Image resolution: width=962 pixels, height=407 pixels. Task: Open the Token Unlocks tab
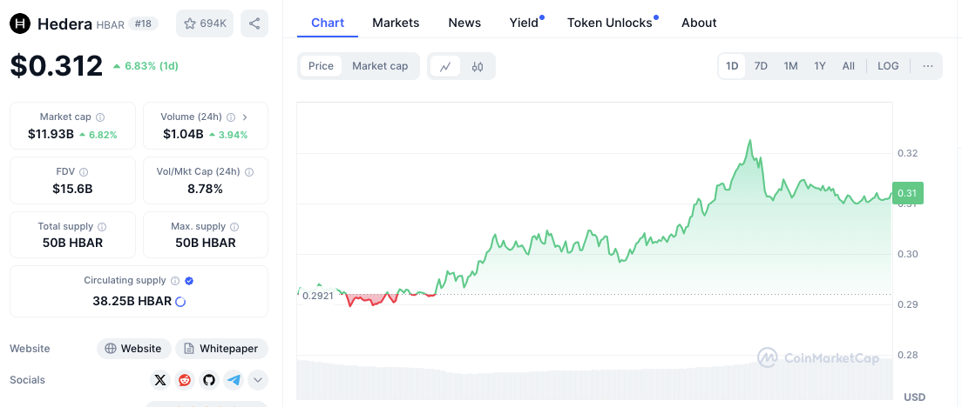tap(610, 23)
